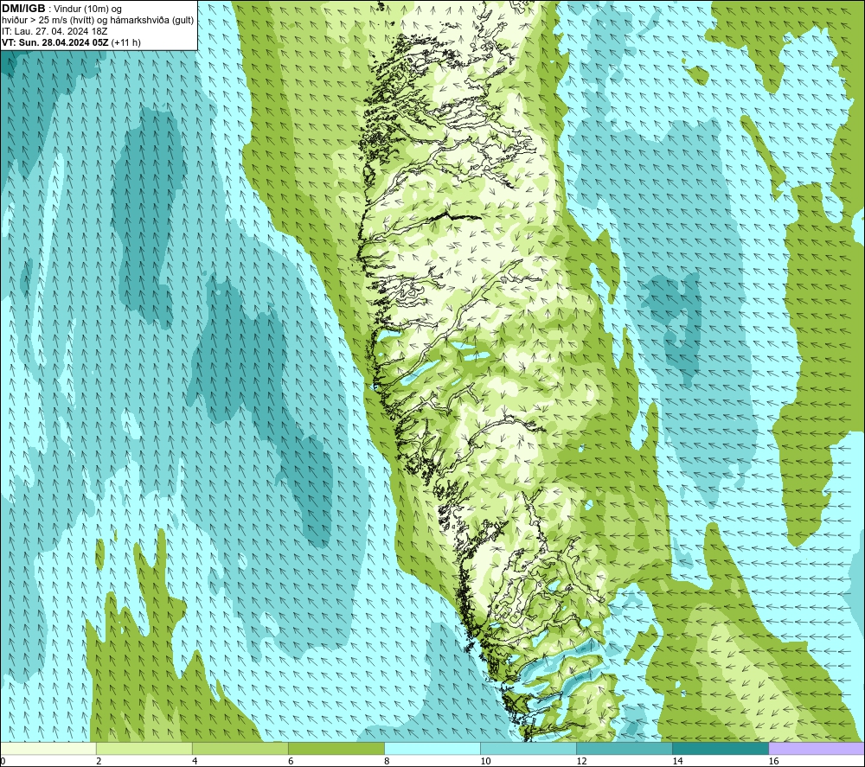Image resolution: width=865 pixels, height=767 pixels.
Task: Click the 'IT: Lau. 27. 04. 2024 18Z' line
Action: [x=54, y=31]
